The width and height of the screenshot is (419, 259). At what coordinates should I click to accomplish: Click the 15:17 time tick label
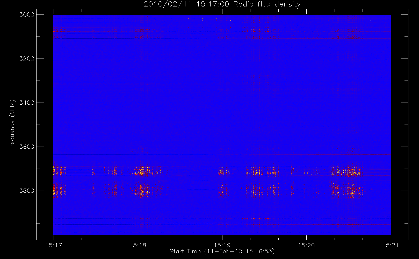pos(54,245)
